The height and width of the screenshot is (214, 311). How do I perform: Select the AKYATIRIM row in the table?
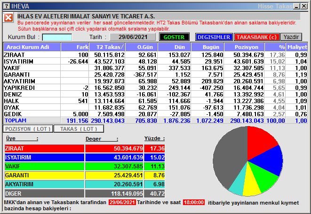[x=155, y=81]
